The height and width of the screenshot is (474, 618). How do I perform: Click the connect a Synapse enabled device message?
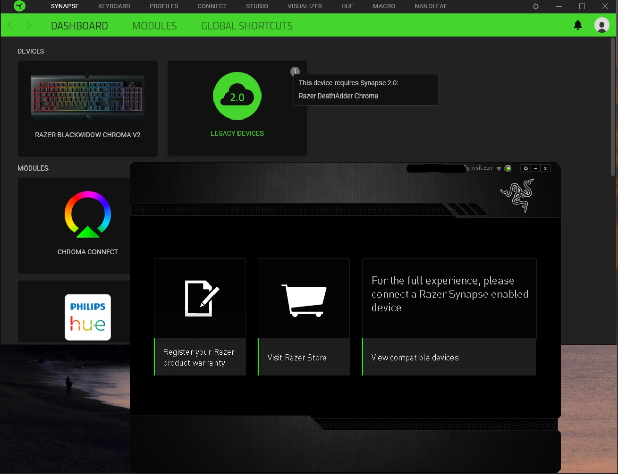coord(449,294)
